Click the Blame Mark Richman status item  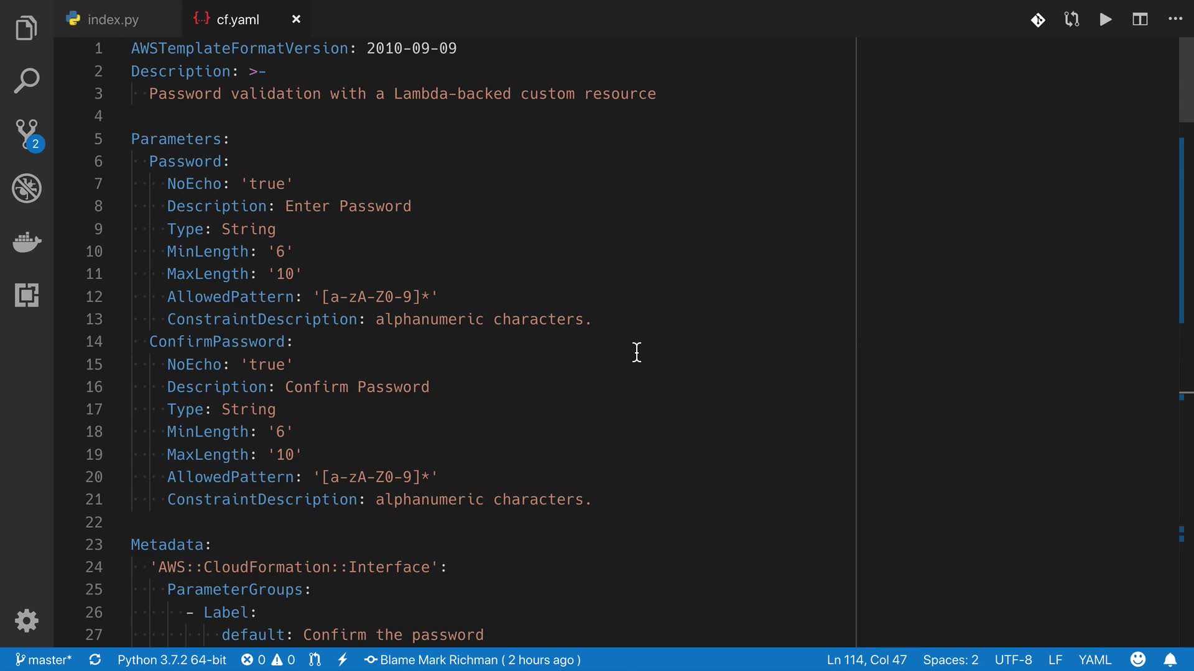[x=473, y=660]
